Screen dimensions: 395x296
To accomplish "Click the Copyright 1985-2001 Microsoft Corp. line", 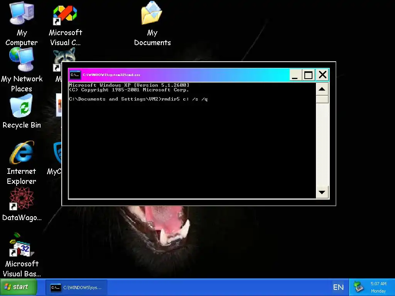I will point(129,89).
